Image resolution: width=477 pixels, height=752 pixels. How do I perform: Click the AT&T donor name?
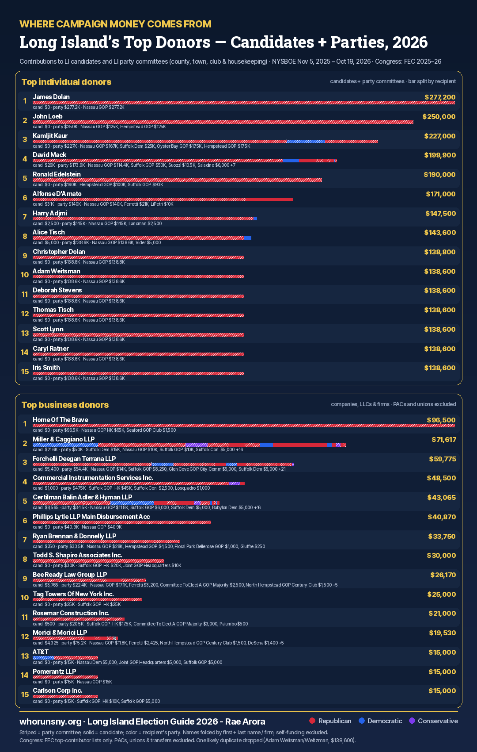pos(41,652)
